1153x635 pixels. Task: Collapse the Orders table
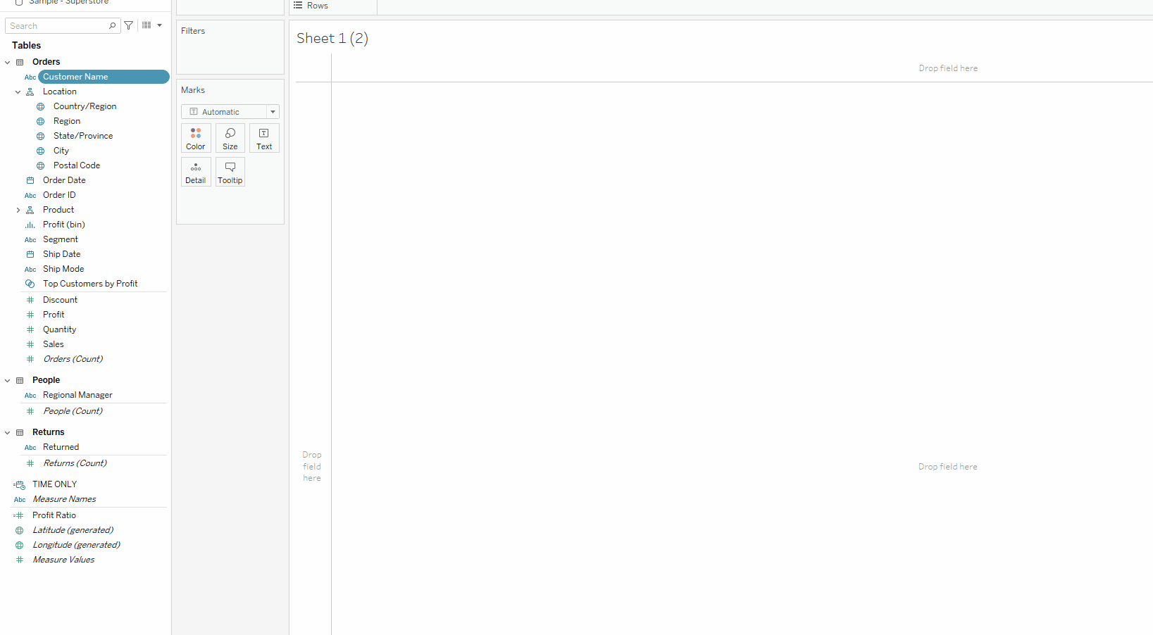[x=8, y=62]
